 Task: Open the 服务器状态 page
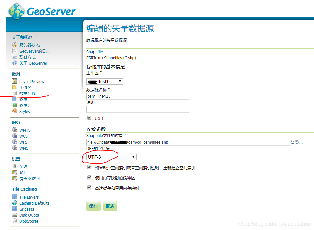coord(29,45)
